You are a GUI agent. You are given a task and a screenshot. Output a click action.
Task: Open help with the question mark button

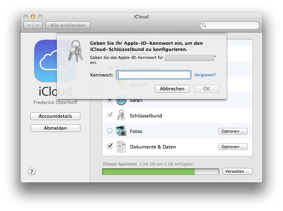tap(31, 172)
